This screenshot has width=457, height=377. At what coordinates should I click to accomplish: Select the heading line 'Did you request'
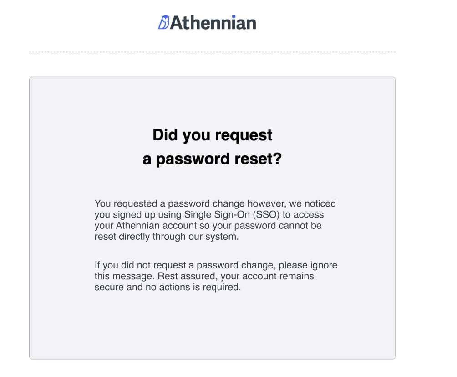click(212, 135)
